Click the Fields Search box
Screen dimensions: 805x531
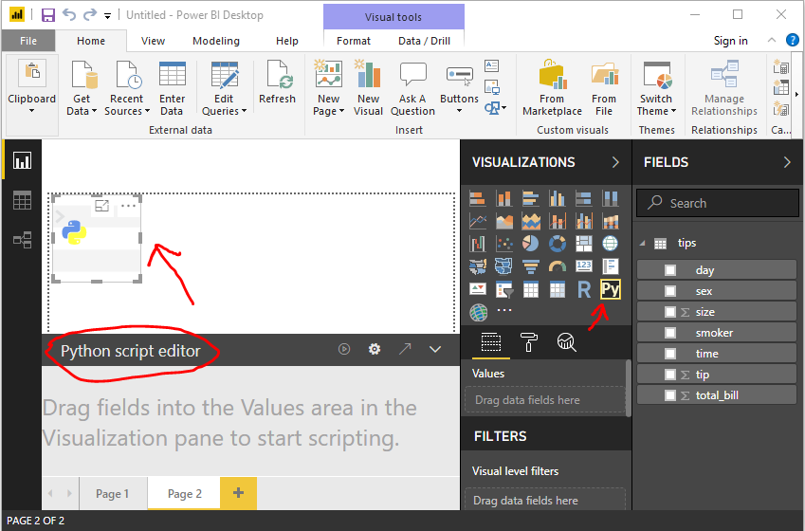[x=717, y=203]
